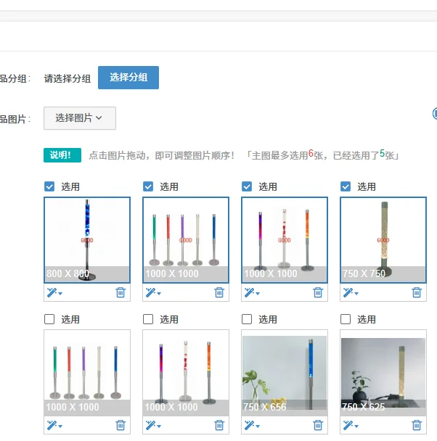The image size is (437, 441).
Task: Uncheck 选用 for the 750 X 750 image
Action: coord(346,186)
